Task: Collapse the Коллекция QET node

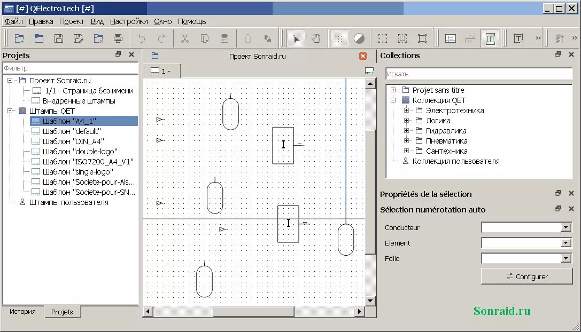Action: 393,100
